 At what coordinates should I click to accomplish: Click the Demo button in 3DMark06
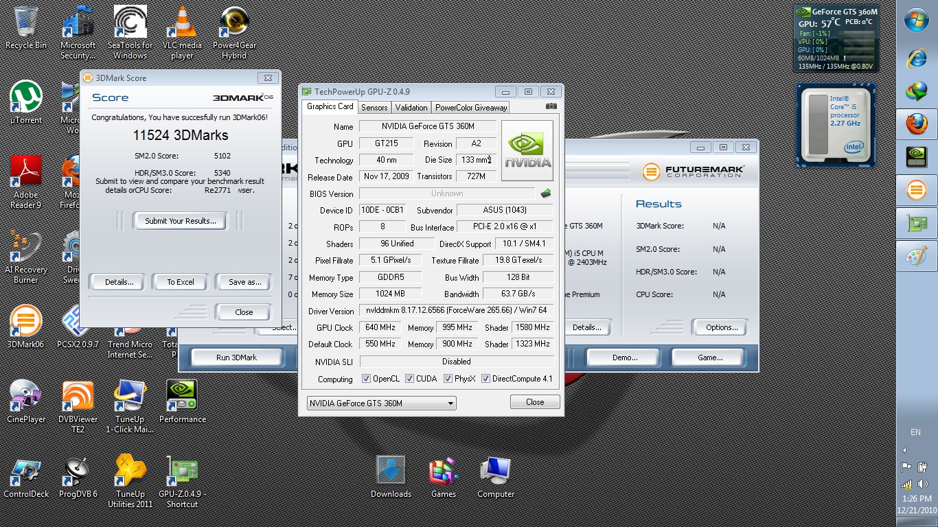[625, 358]
